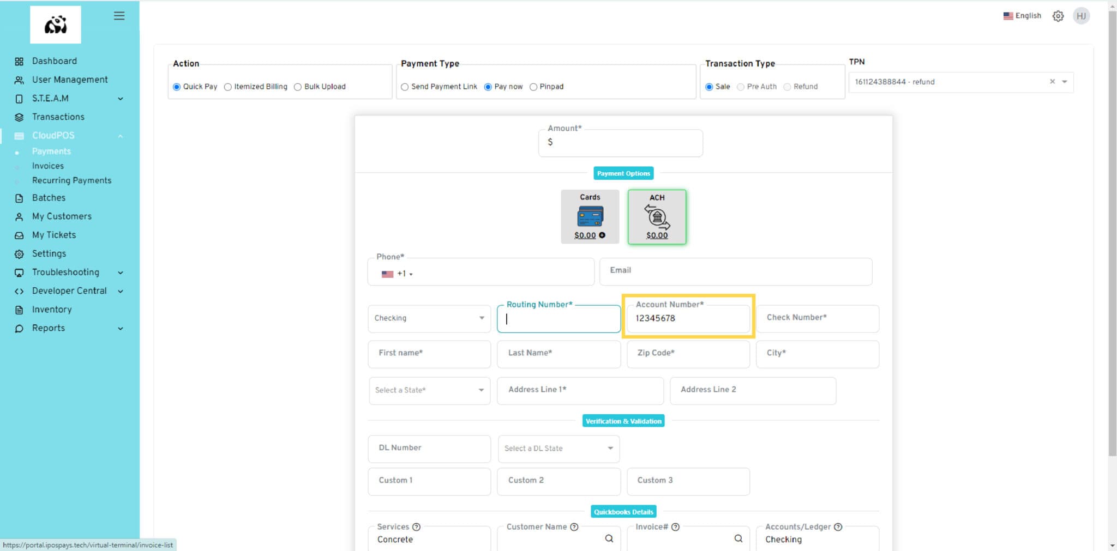
Task: Click the Invoice# search magnifier icon
Action: (x=738, y=538)
